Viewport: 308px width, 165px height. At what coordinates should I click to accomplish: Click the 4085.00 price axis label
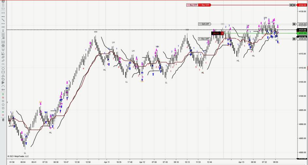point(302,138)
